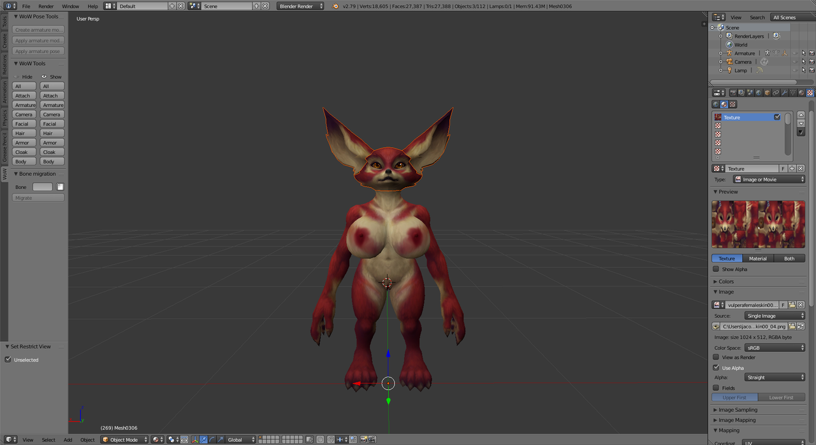Click the Migrate button

coord(38,198)
